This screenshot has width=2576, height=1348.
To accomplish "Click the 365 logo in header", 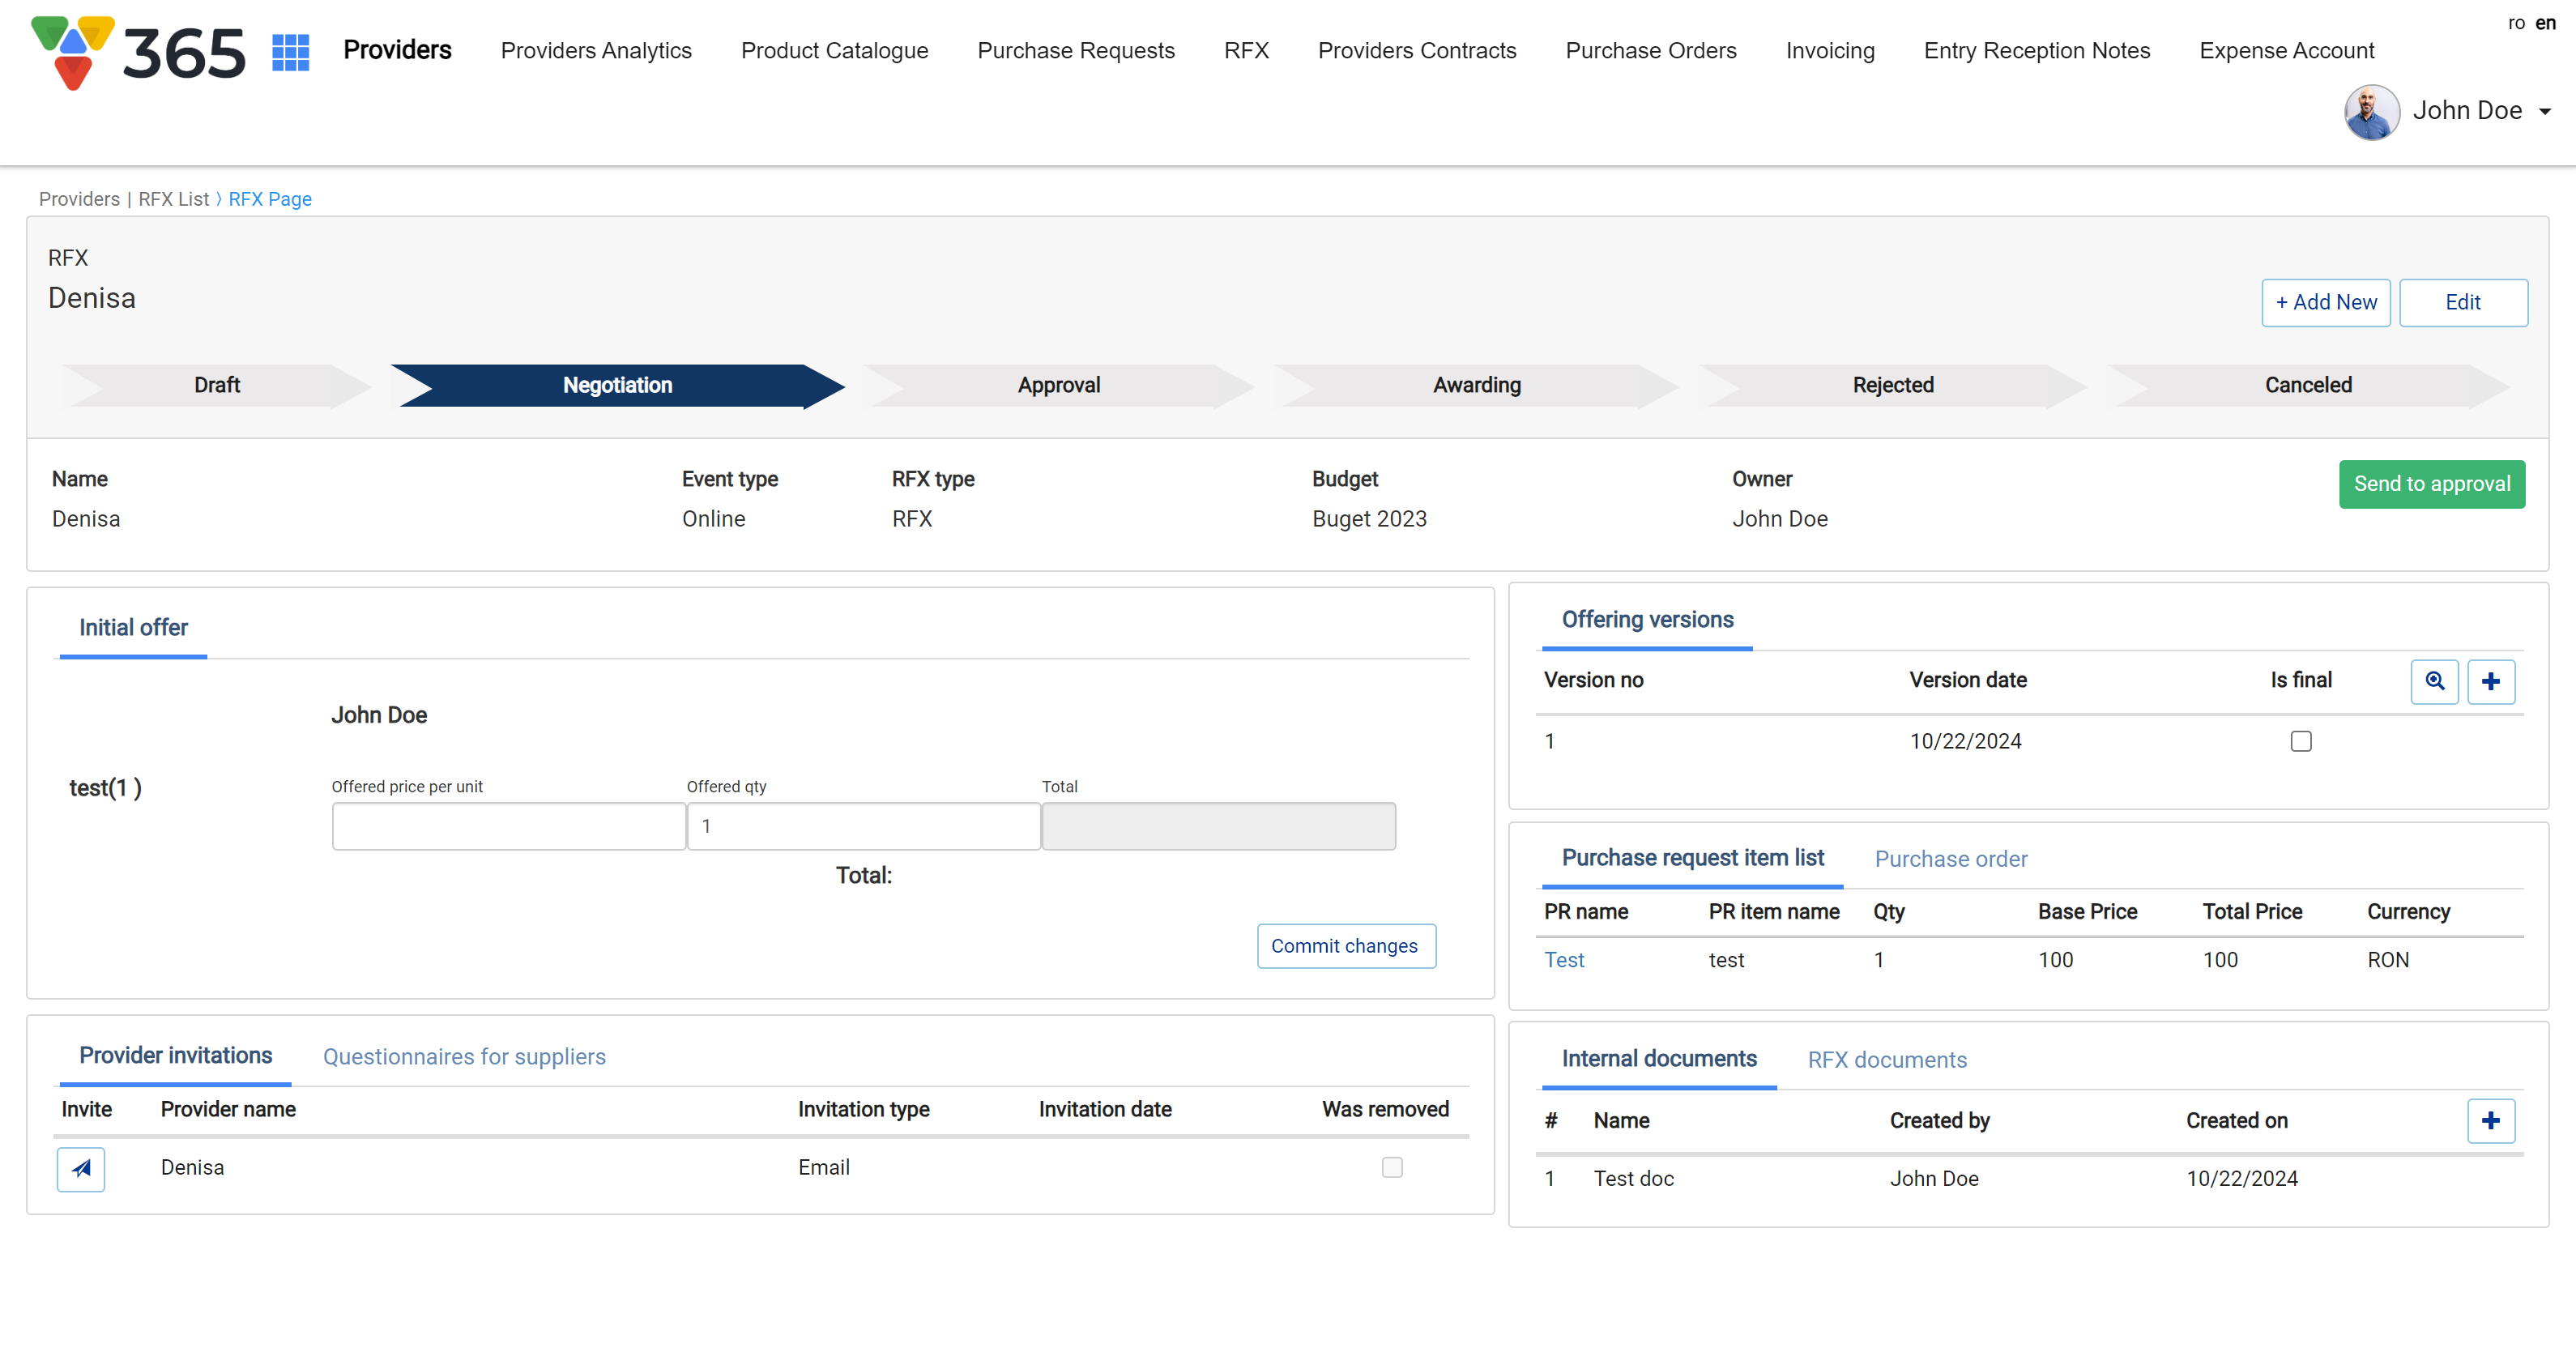I will tap(138, 52).
